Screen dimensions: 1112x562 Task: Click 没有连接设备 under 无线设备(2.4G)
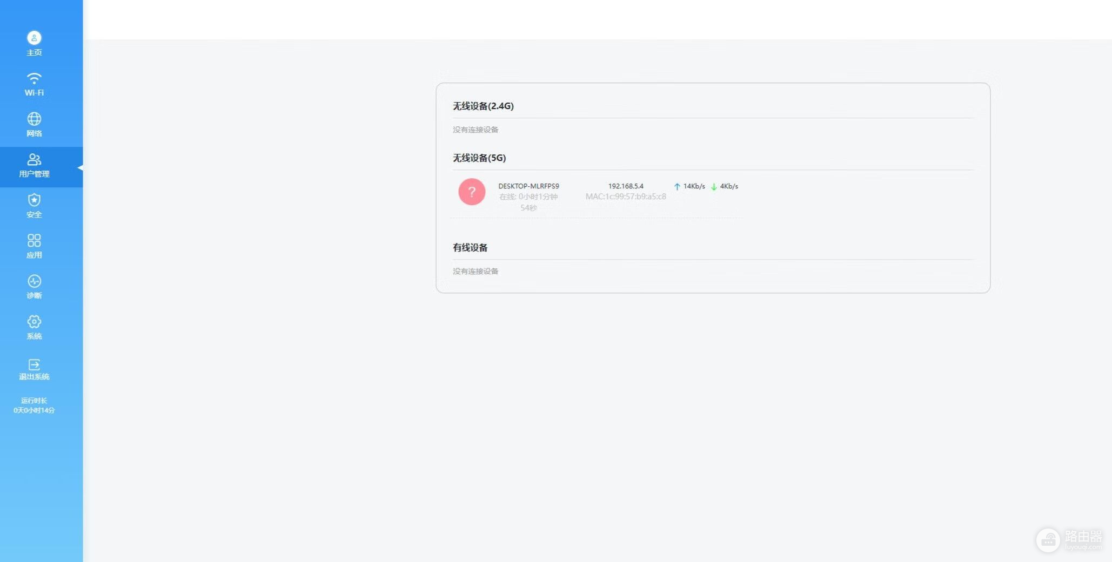475,130
